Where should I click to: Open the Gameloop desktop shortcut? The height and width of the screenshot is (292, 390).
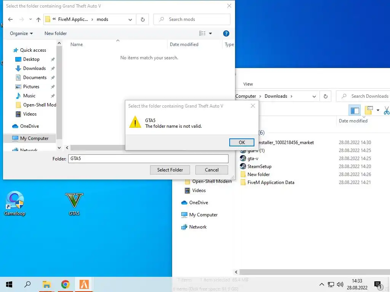(15, 203)
